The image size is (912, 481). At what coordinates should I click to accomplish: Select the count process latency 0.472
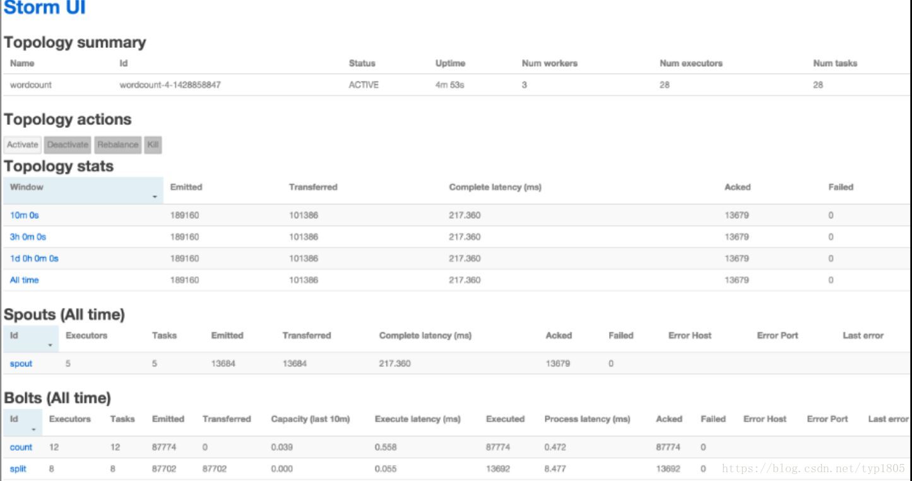pos(555,448)
